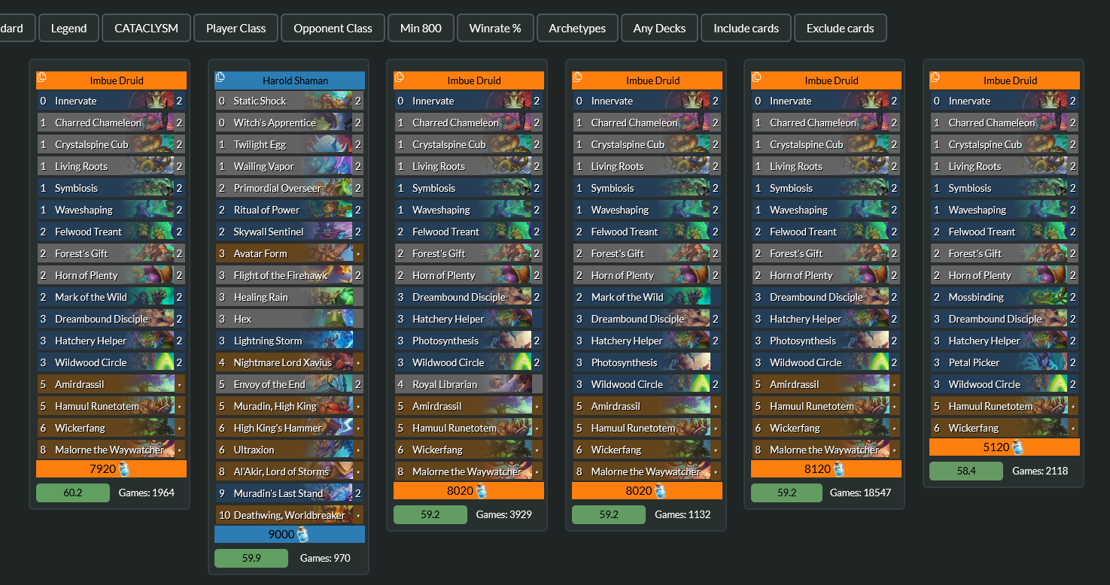Open the Imbue Druid title above 5120 dust
The width and height of the screenshot is (1110, 585).
pyautogui.click(x=1010, y=80)
